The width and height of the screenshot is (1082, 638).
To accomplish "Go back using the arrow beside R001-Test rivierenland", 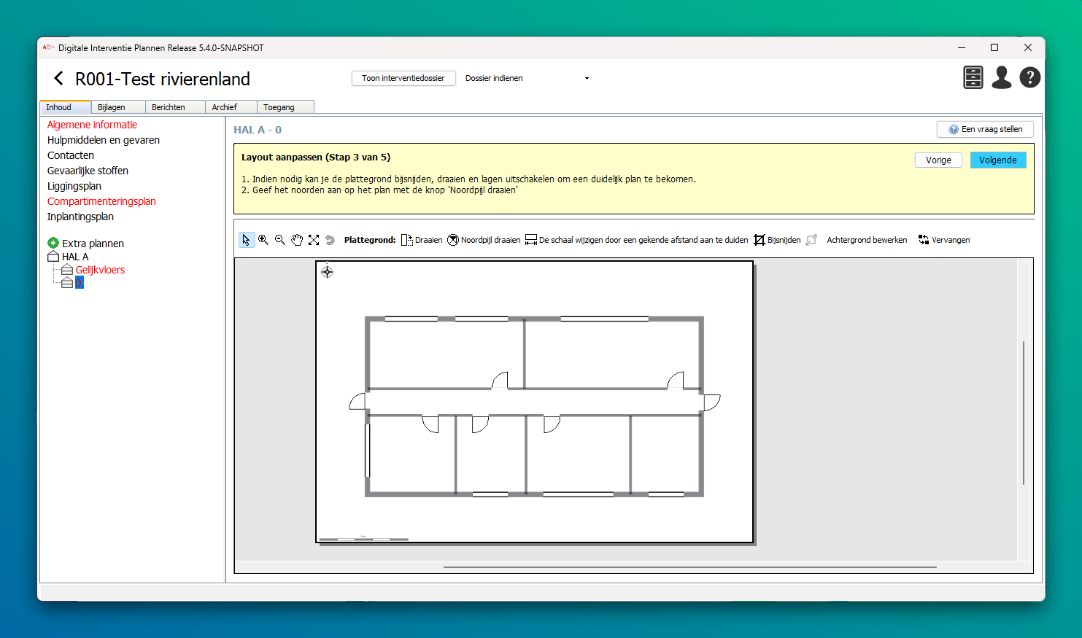I will [59, 79].
